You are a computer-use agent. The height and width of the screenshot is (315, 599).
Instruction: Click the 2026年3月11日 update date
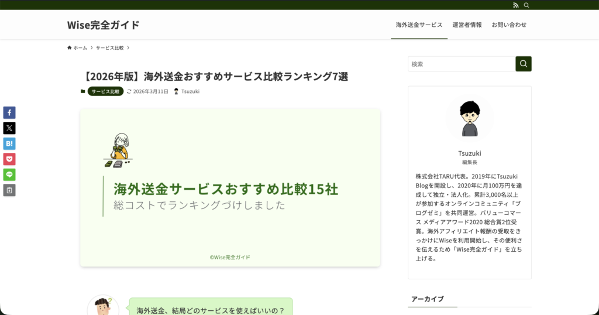pyautogui.click(x=150, y=91)
